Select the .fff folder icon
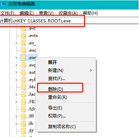The height and width of the screenshot is (137, 139). 23,116
